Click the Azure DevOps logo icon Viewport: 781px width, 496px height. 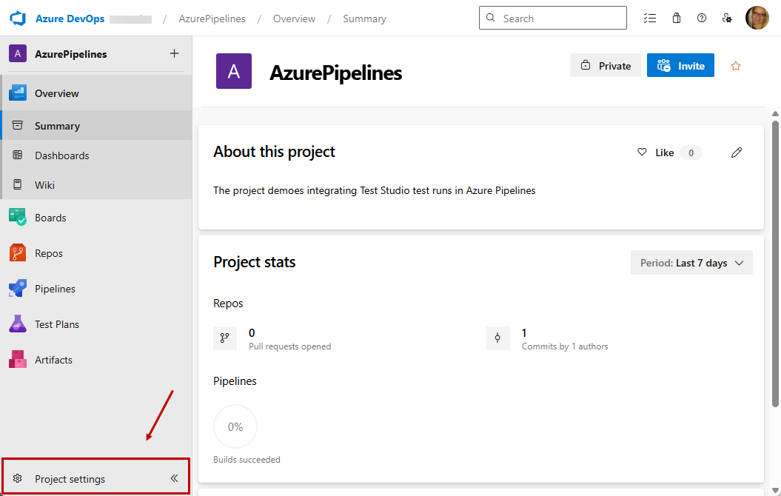(18, 19)
